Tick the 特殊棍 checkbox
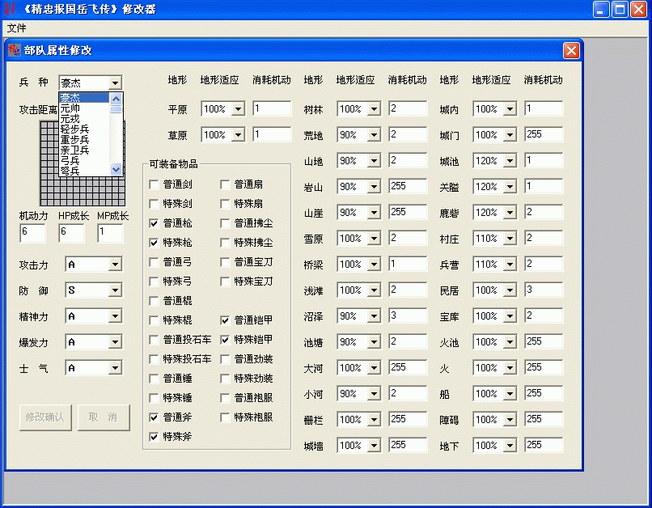Screen dimensions: 652x508 [154, 320]
